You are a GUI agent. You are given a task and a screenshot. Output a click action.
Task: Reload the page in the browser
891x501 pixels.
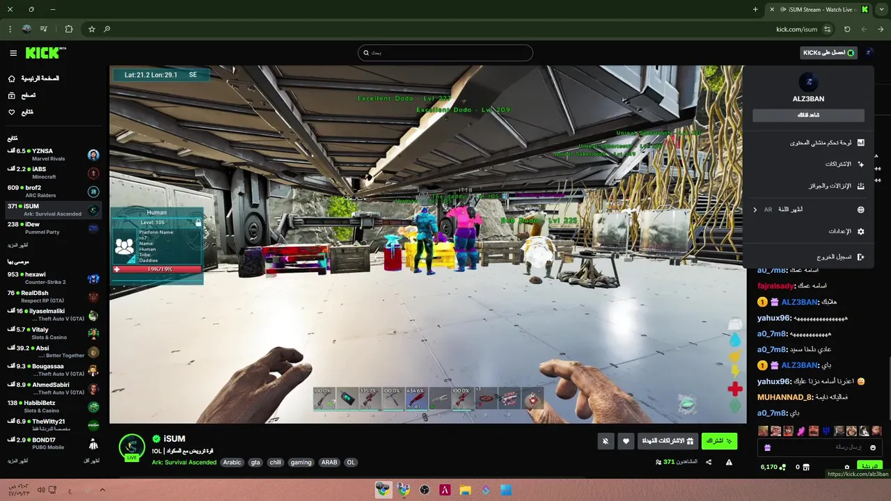click(847, 29)
